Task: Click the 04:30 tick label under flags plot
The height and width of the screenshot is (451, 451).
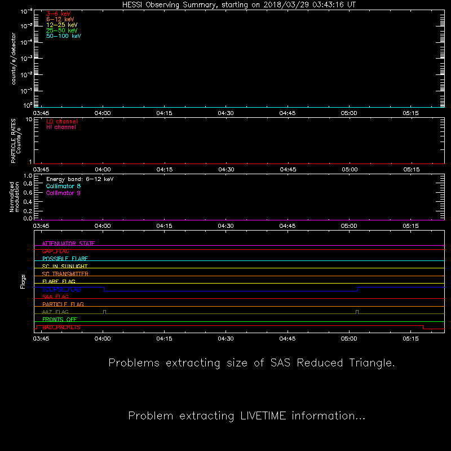Action: [x=226, y=339]
